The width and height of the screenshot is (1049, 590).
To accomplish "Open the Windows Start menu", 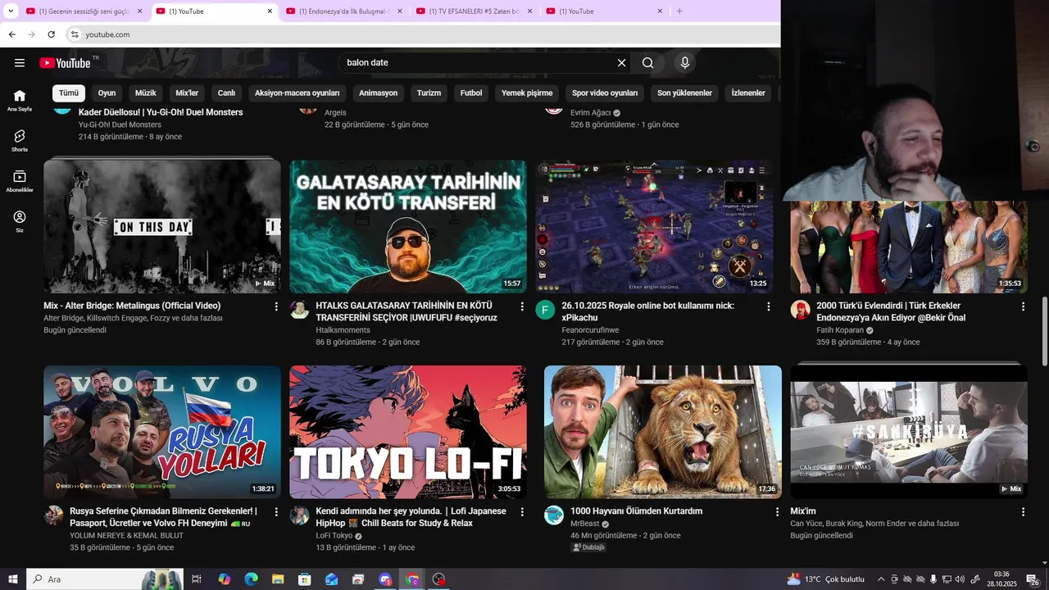I will tap(12, 579).
